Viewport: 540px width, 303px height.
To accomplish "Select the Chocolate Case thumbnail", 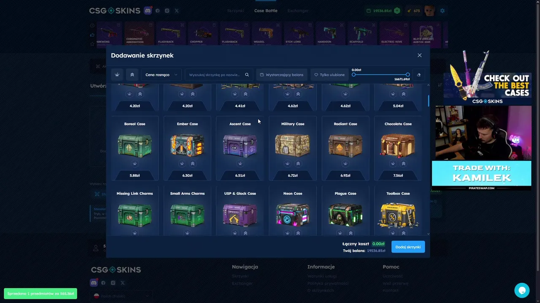I will (x=398, y=145).
